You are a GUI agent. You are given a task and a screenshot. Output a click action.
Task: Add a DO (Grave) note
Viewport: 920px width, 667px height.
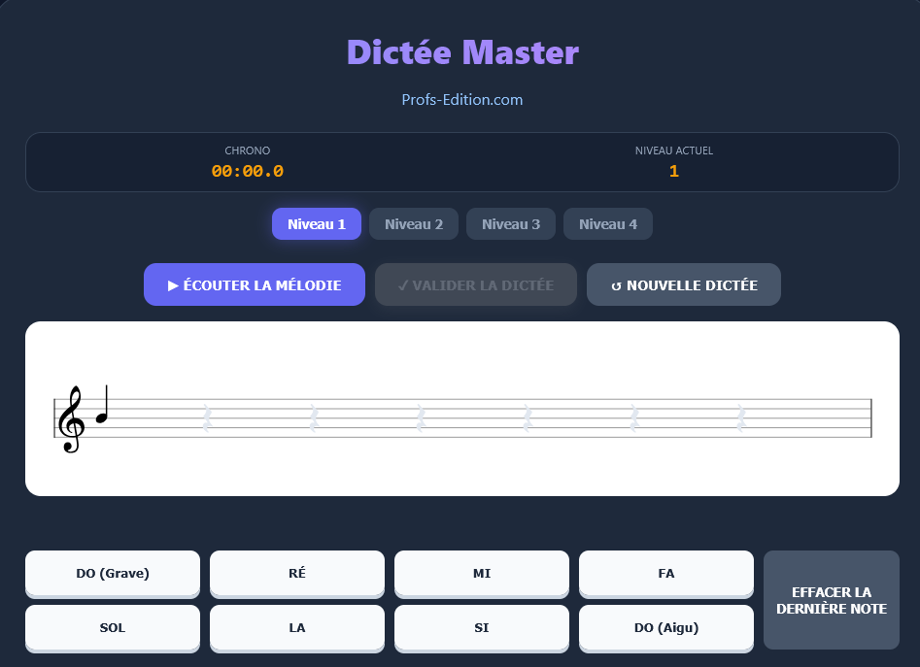pos(112,574)
